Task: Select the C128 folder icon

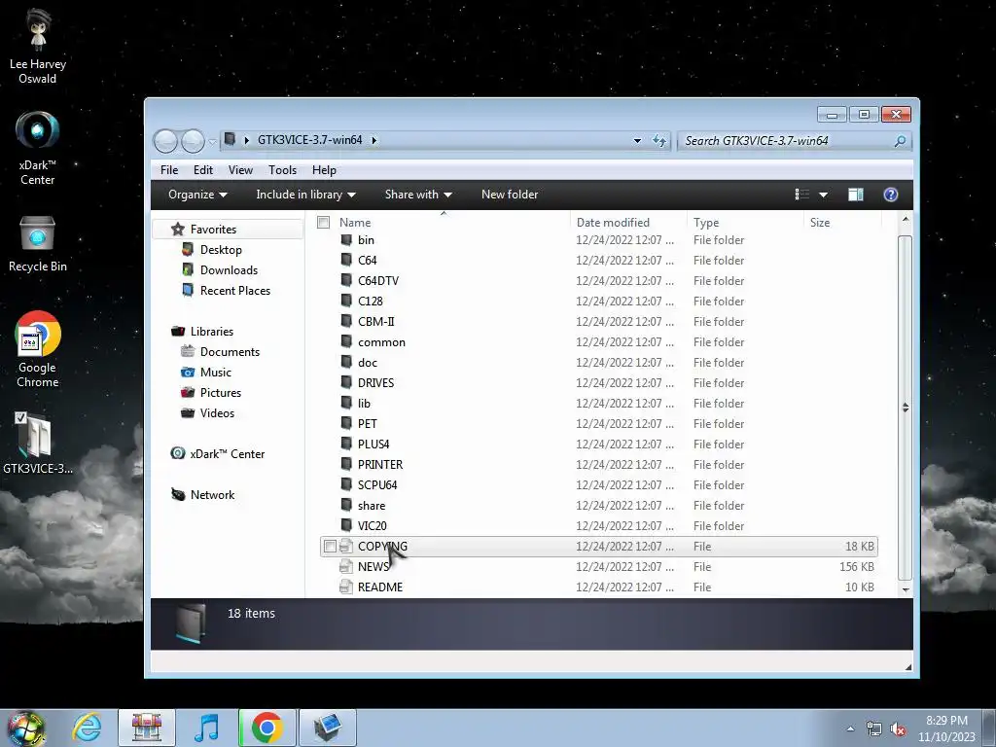Action: 346,302
